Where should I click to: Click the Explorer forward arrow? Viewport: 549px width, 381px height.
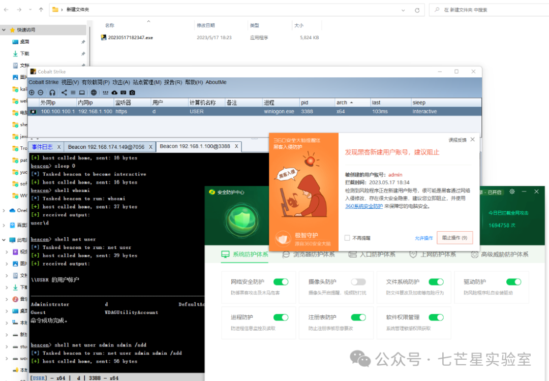[x=19, y=10]
